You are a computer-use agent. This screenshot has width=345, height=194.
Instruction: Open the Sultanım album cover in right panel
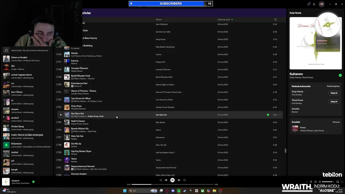pos(316,43)
